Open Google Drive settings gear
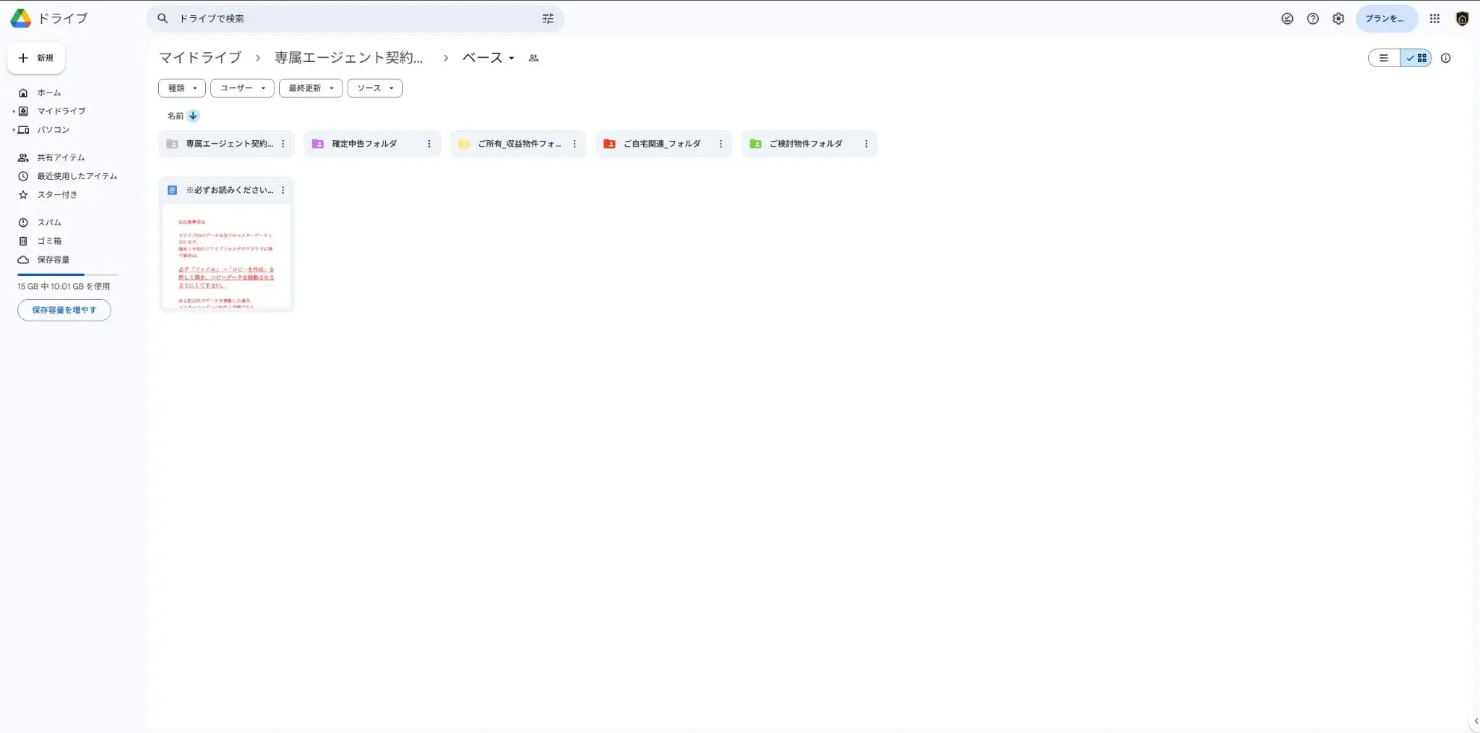The image size is (1480, 733). (1338, 19)
